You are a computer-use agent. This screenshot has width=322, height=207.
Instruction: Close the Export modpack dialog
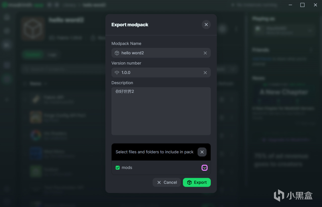click(x=206, y=25)
